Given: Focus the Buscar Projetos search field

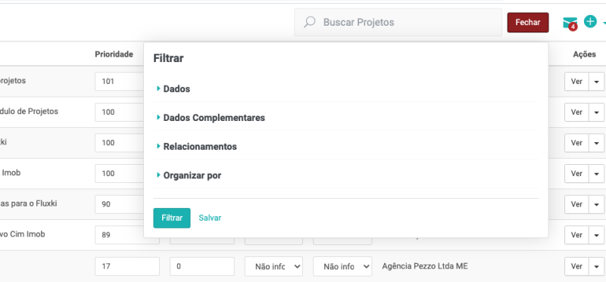Looking at the screenshot, I should pos(398,23).
